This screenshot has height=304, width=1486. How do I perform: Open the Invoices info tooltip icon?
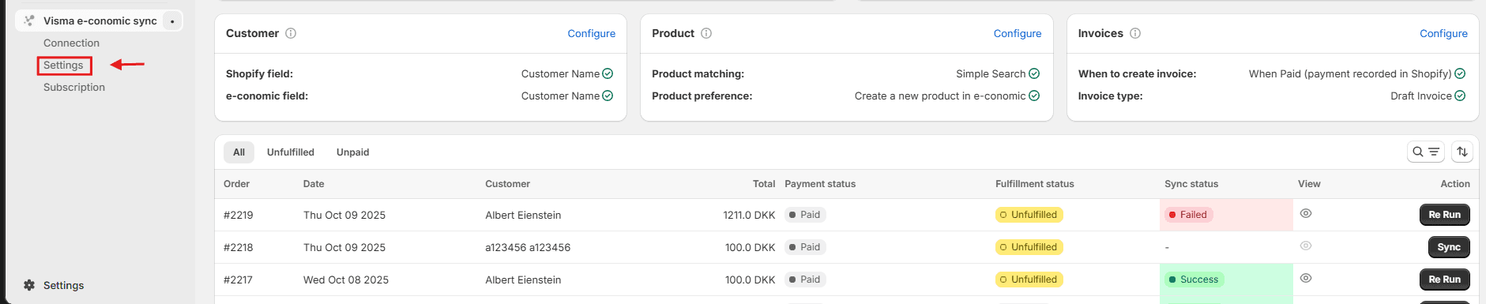point(1135,33)
